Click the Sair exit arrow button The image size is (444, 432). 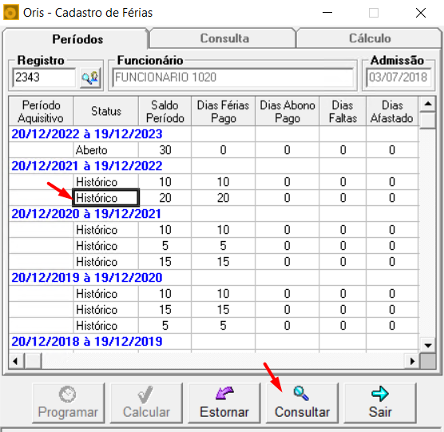click(380, 402)
